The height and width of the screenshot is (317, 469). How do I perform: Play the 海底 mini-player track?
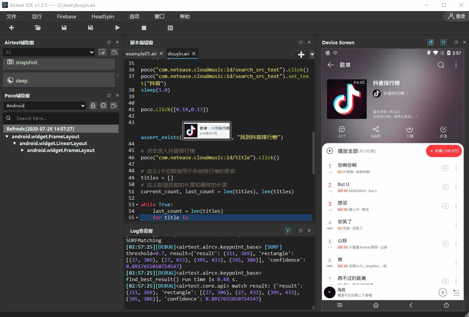pyautogui.click(x=443, y=293)
